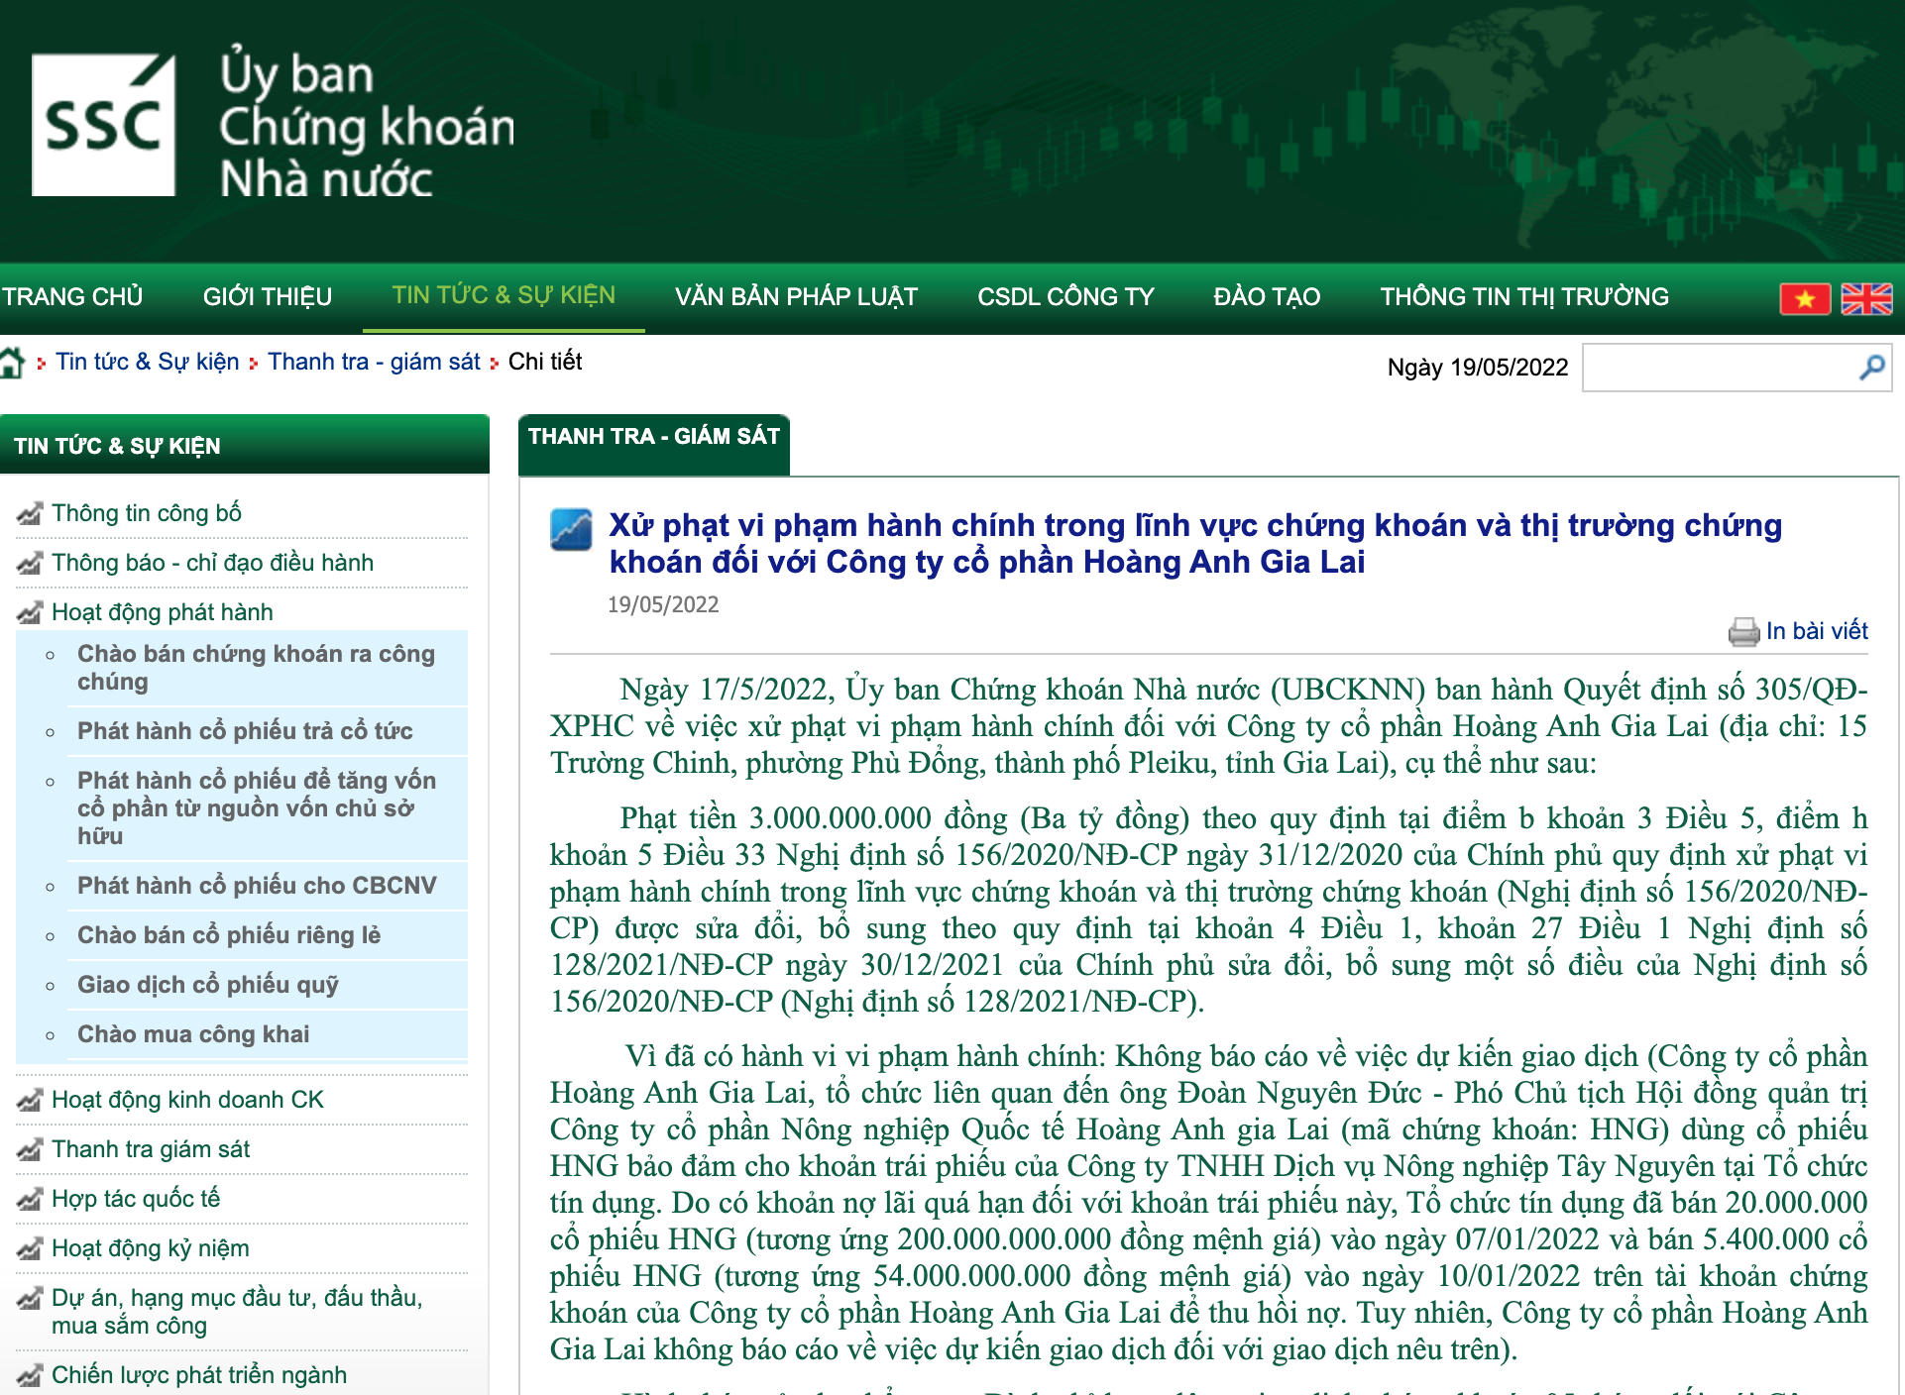Viewport: 1905px width, 1395px height.
Task: Click chart icon beside Hoạt động kinh doanh CK
Action: 30,1100
